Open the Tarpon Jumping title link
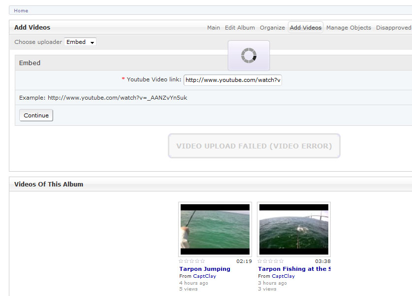The image size is (412, 296). coord(205,269)
